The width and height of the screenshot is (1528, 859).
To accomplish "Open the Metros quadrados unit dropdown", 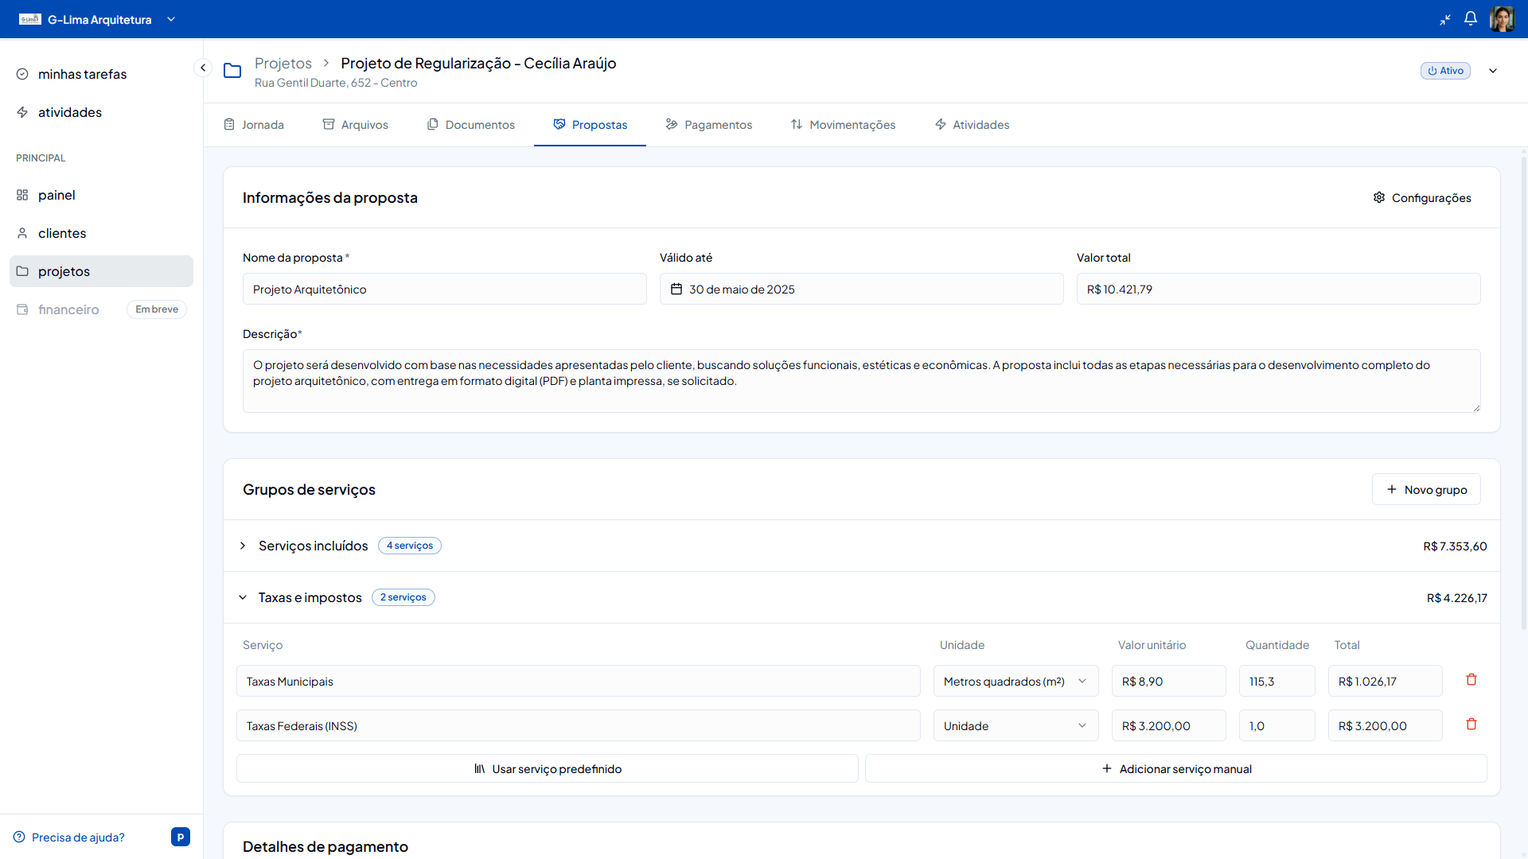I will pos(1015,682).
